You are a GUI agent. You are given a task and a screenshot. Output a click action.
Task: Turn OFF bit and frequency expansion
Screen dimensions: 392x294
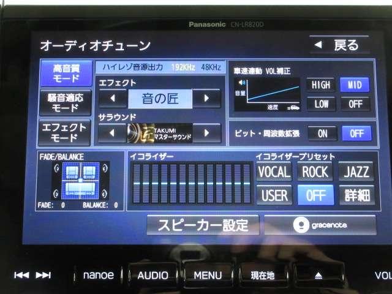tap(356, 133)
